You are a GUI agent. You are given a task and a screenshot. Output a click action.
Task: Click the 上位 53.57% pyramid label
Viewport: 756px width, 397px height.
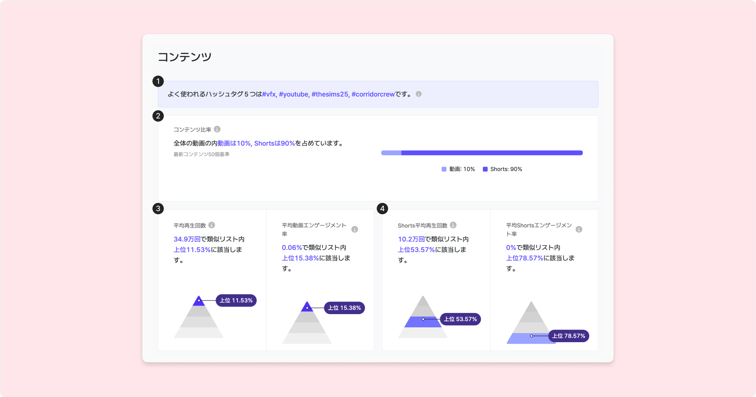(460, 319)
